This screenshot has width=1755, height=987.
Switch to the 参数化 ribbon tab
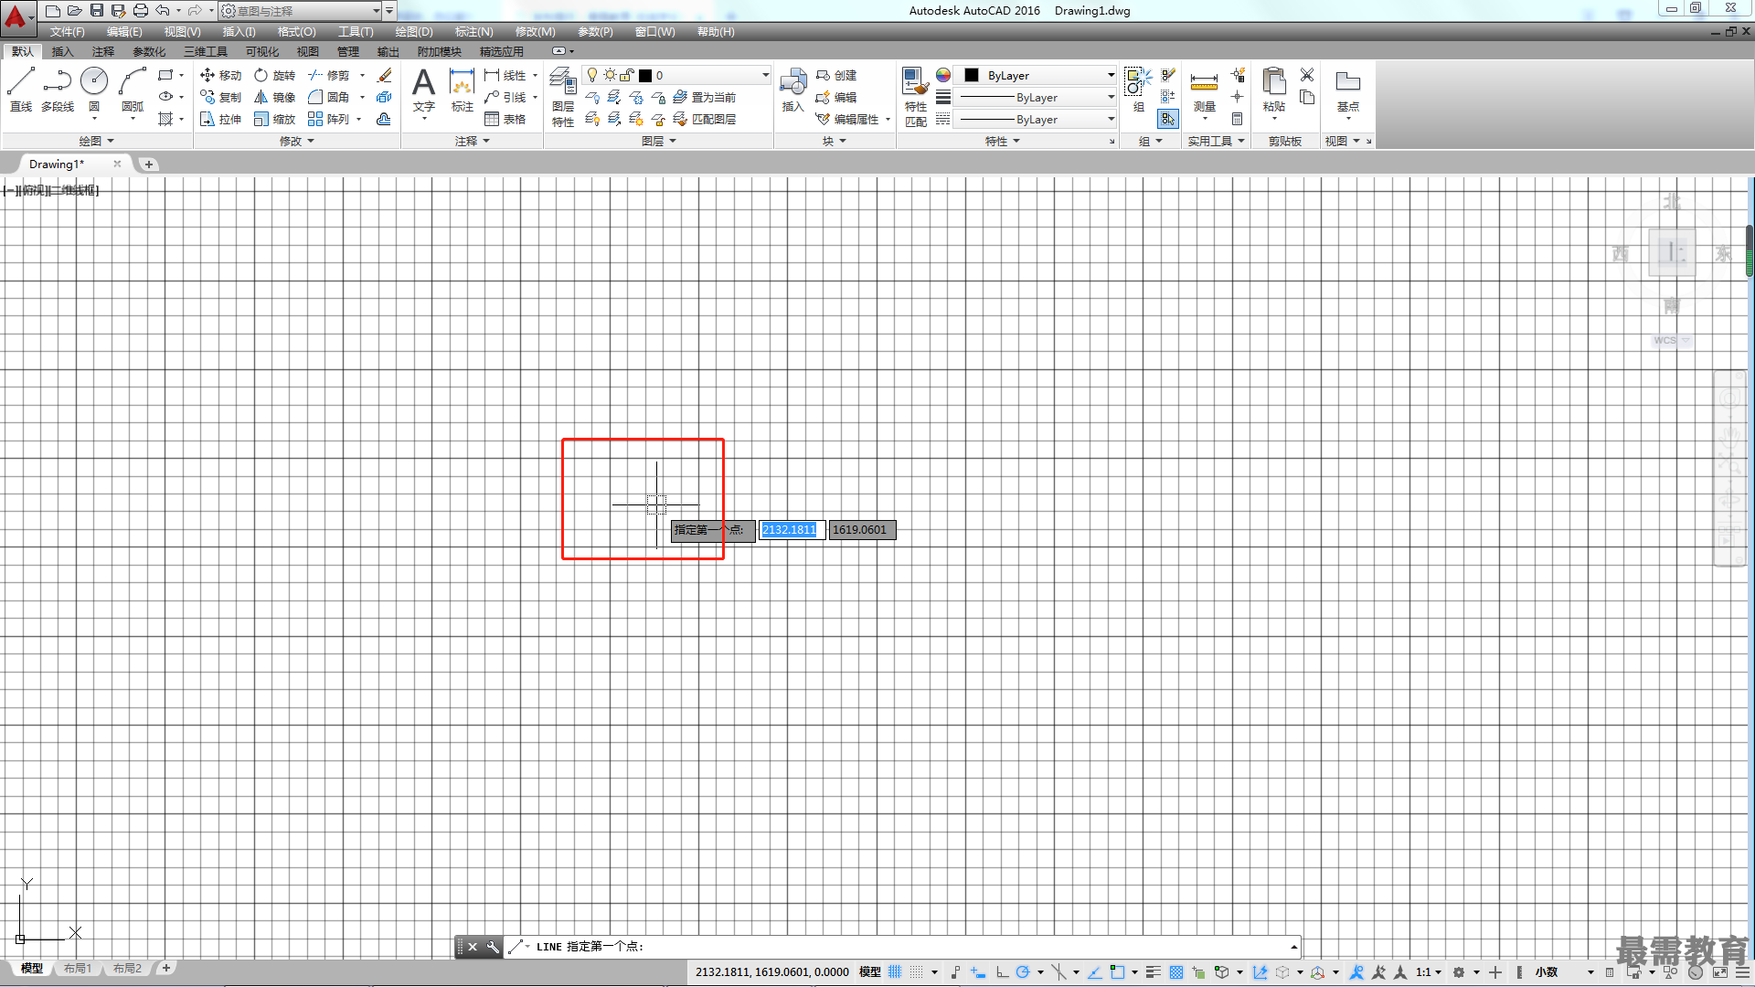click(x=149, y=51)
